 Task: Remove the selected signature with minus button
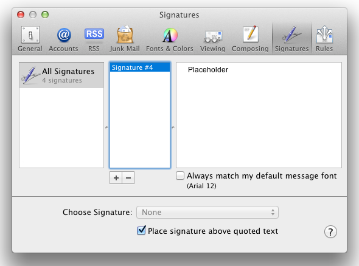(x=128, y=177)
